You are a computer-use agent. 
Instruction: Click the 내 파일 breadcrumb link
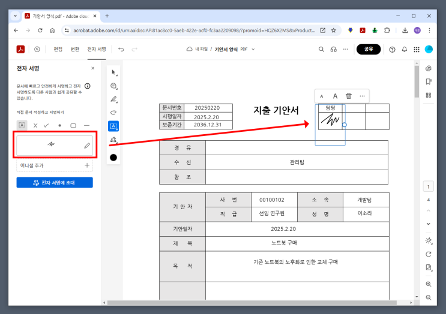[x=201, y=49]
